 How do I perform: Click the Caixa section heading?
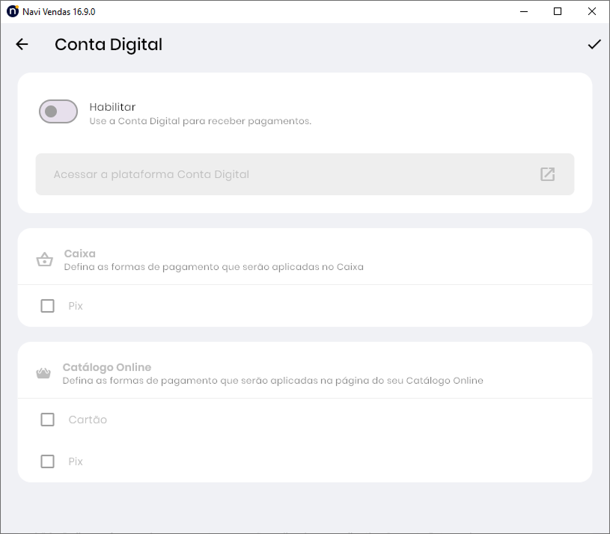(80, 254)
